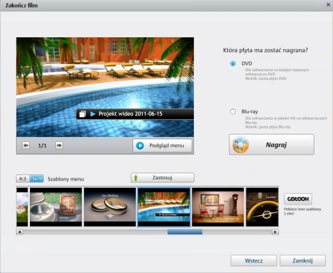The height and width of the screenshot is (273, 333).
Task: Click the Szablony menu label
Action: 66,179
